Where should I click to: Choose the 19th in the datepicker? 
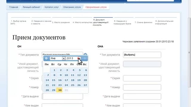[78, 80]
